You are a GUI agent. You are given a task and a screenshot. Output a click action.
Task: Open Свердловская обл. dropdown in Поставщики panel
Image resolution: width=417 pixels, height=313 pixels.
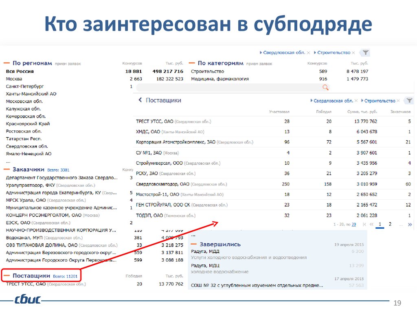pyautogui.click(x=333, y=101)
